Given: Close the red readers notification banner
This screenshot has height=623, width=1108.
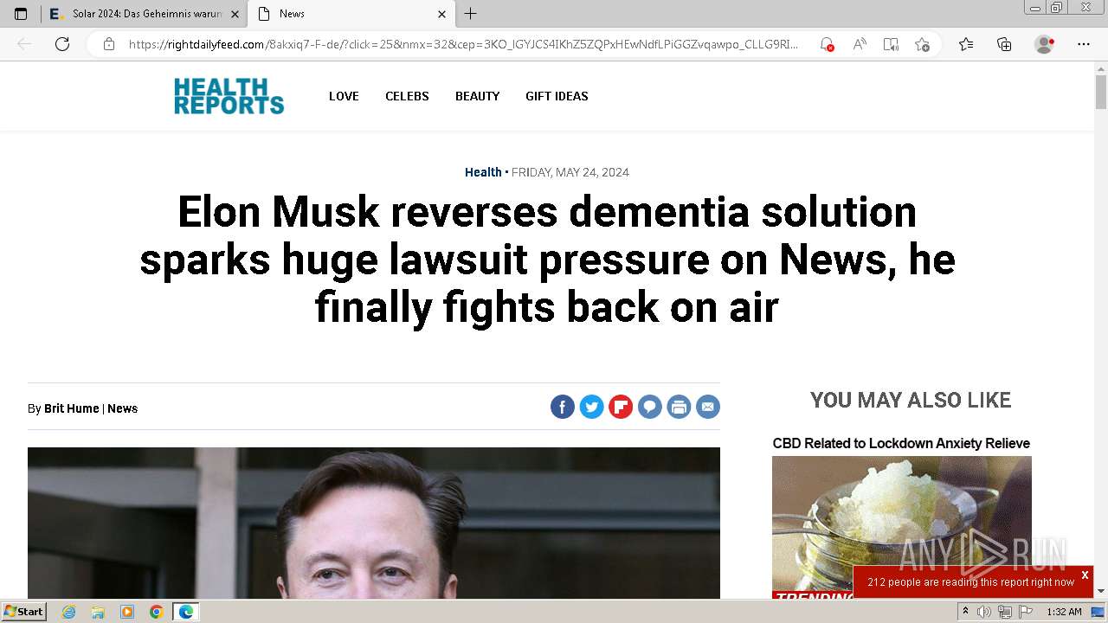Looking at the screenshot, I should 1085,575.
